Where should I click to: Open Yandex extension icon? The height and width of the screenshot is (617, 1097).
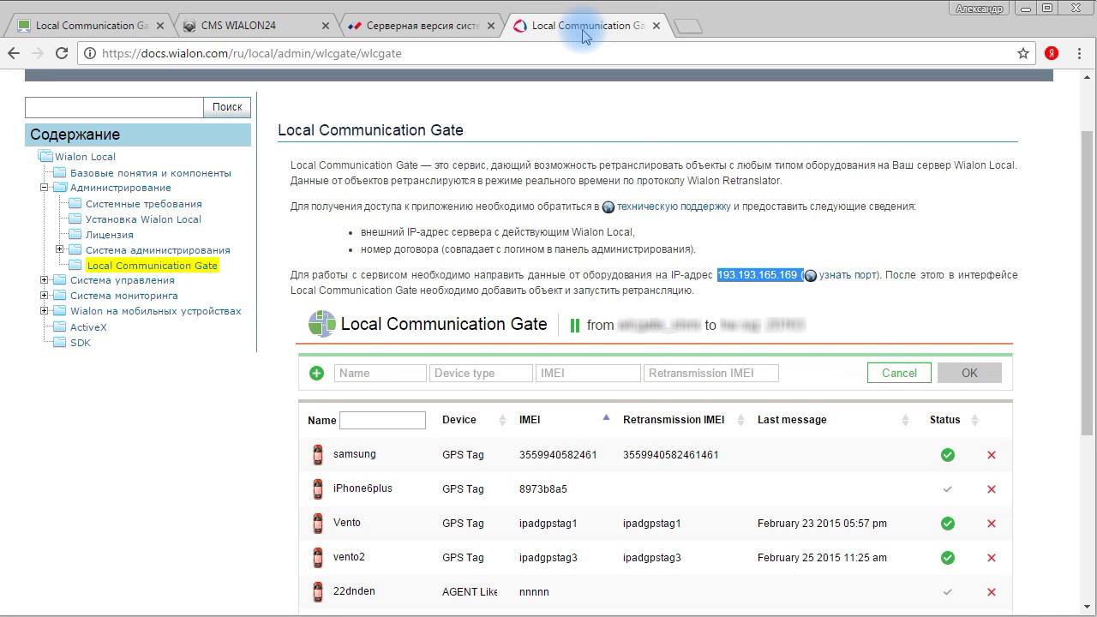[1052, 53]
